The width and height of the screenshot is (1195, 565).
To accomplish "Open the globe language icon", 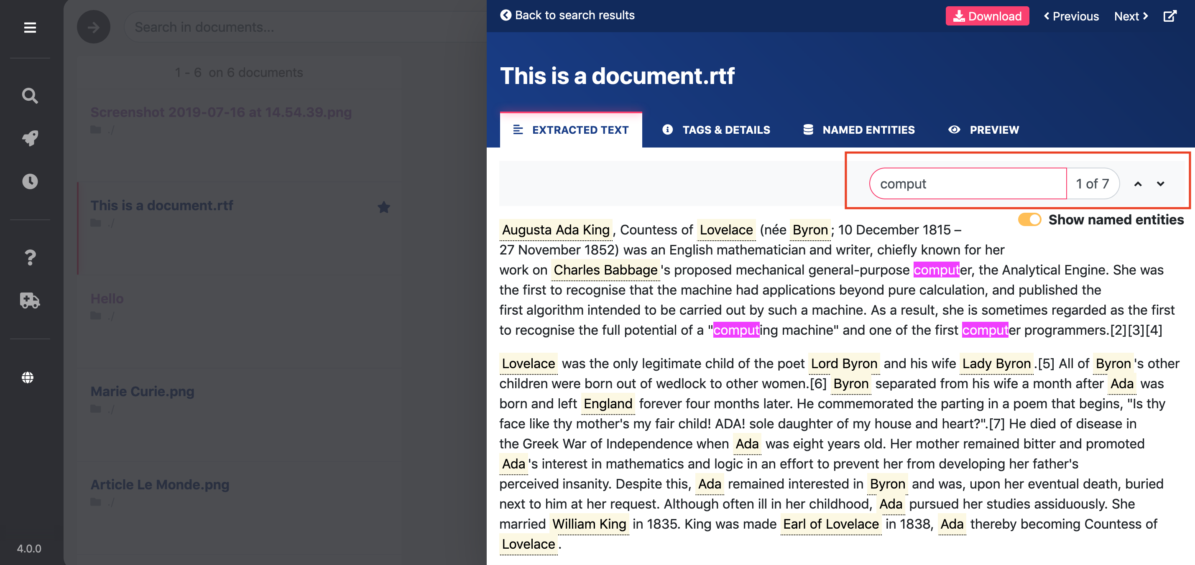I will (x=28, y=377).
